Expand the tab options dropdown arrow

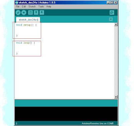111,19
